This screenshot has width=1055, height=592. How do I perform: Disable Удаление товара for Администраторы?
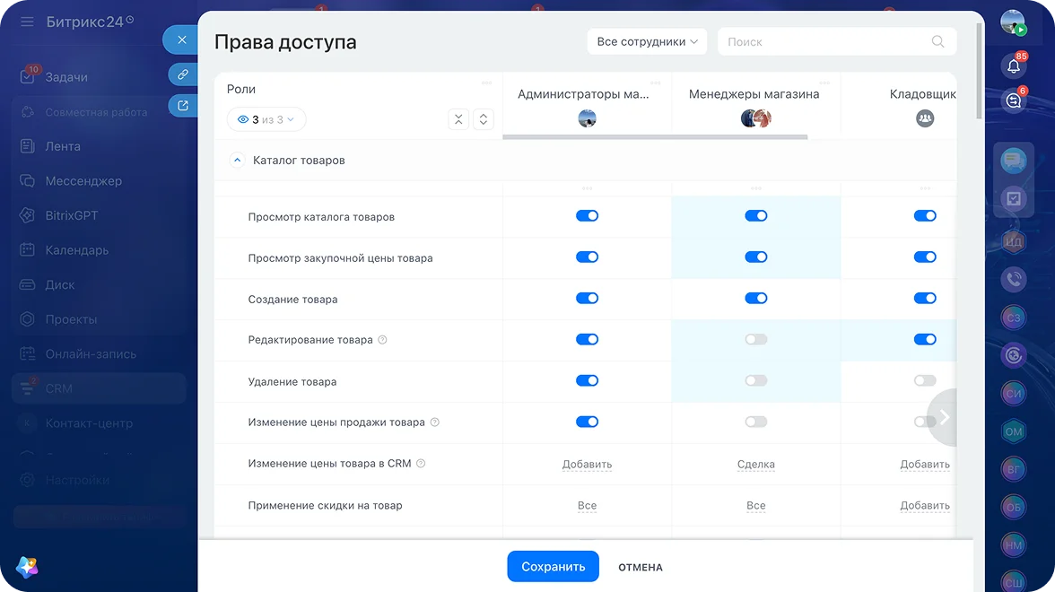tap(587, 380)
